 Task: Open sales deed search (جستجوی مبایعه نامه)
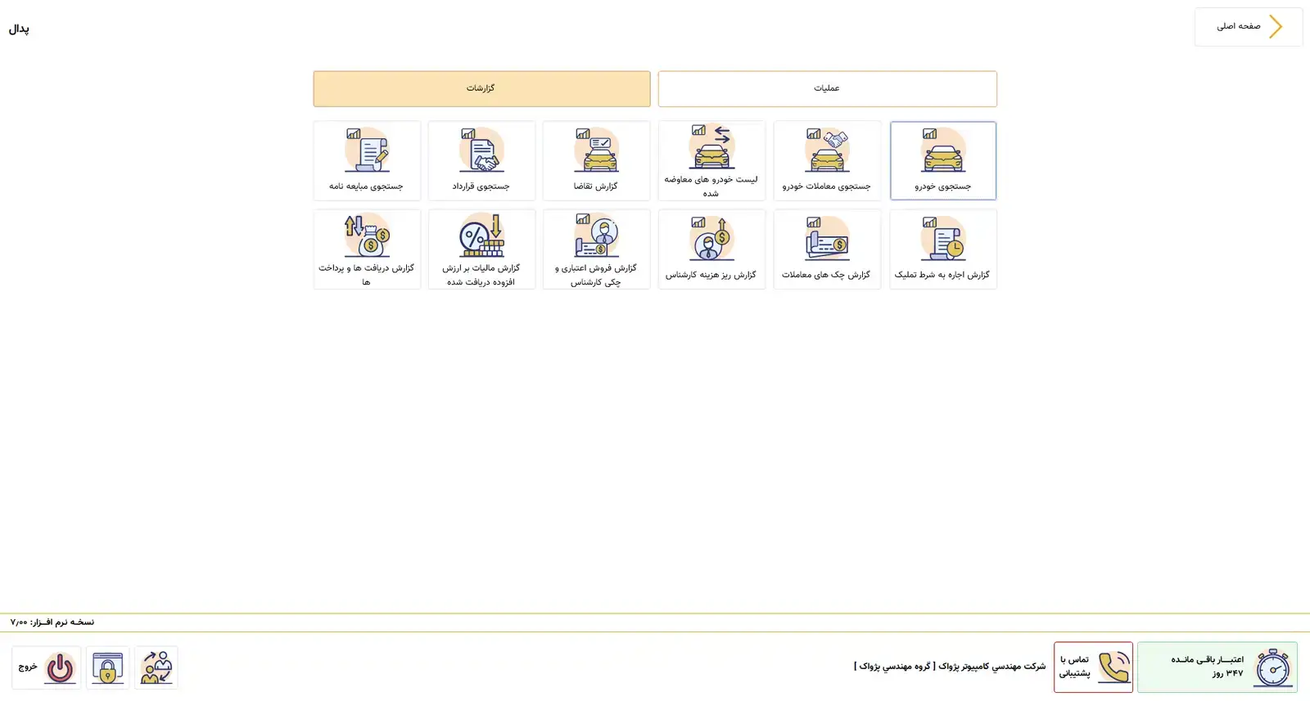tap(367, 160)
